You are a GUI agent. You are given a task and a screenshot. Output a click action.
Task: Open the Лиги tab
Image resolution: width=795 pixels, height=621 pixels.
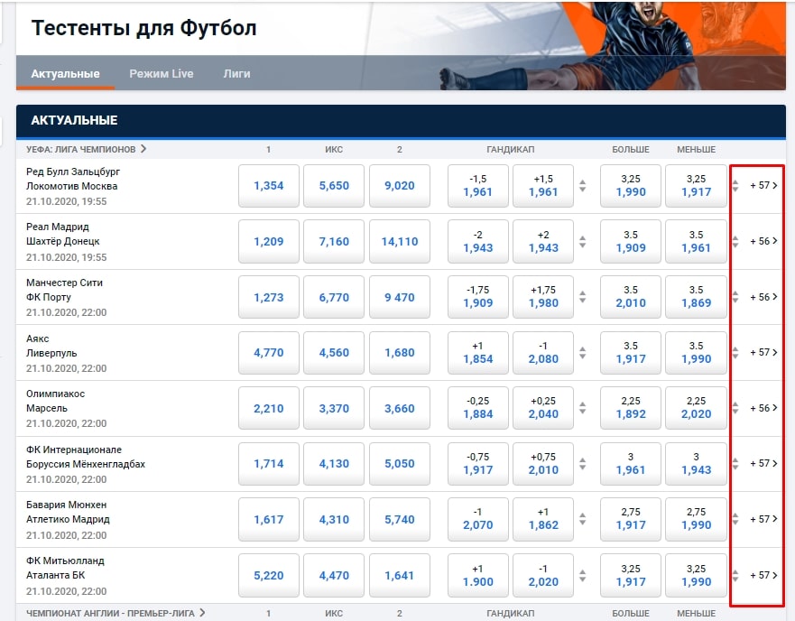(236, 74)
